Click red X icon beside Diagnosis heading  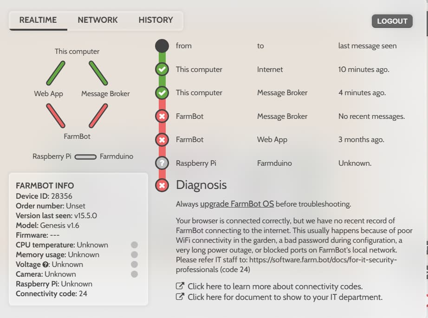(x=162, y=186)
